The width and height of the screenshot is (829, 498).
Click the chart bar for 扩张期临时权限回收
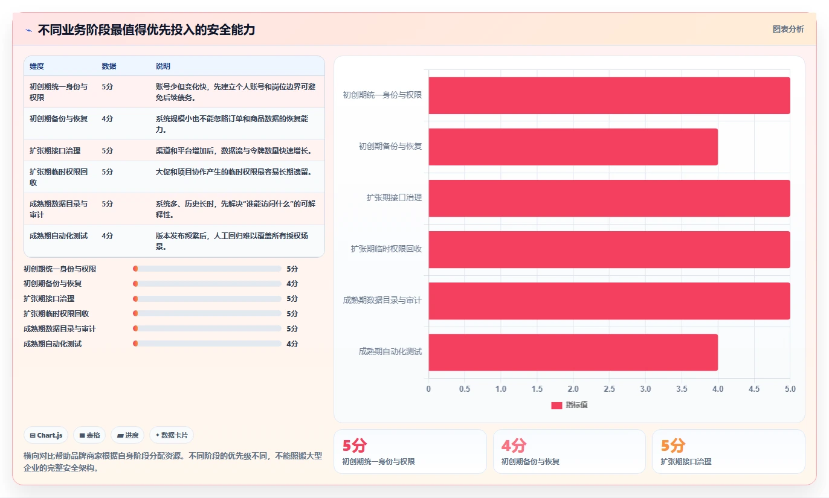pyautogui.click(x=609, y=249)
